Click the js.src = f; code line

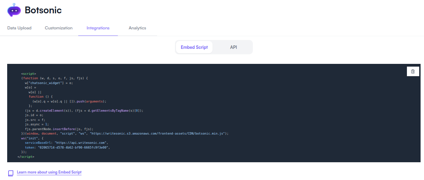35,120
